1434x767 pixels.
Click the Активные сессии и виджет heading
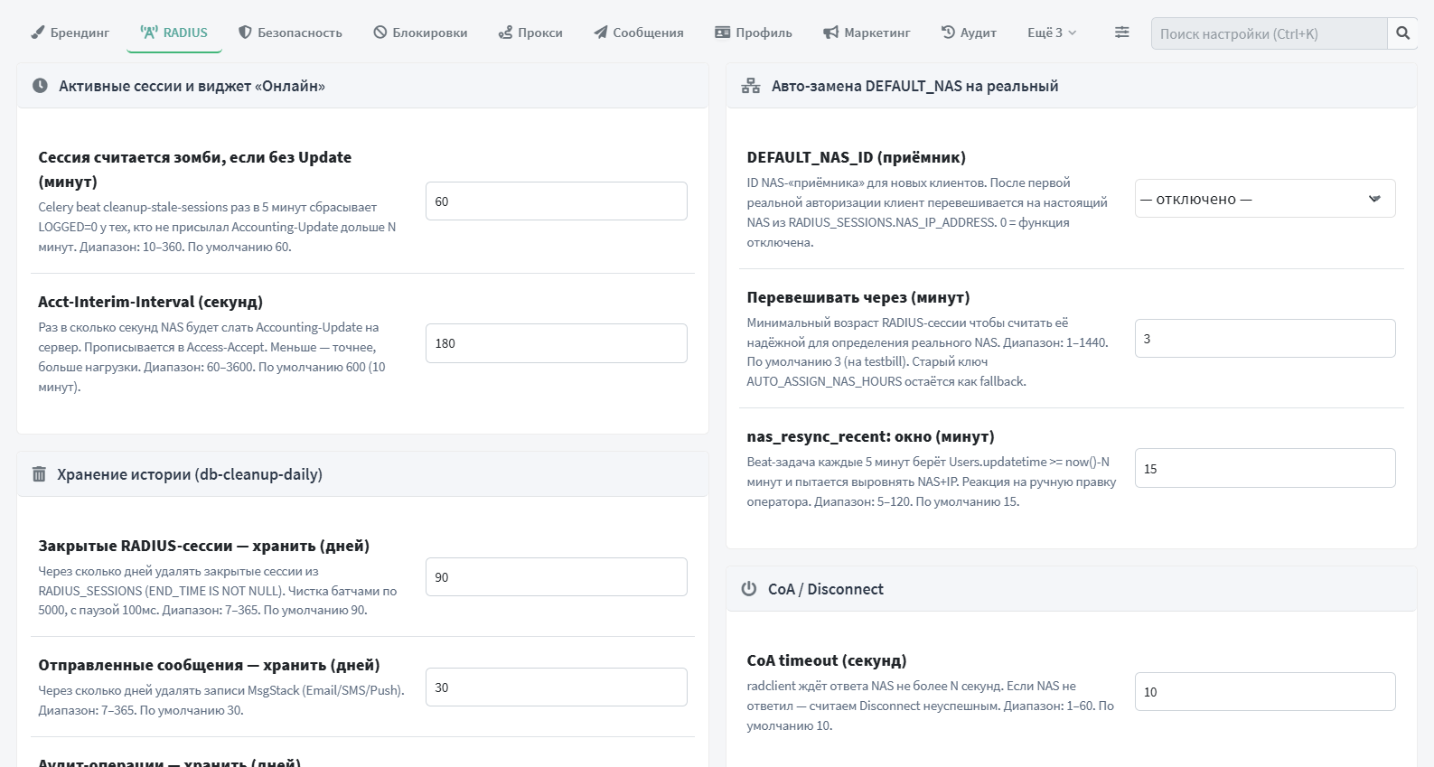(x=192, y=86)
